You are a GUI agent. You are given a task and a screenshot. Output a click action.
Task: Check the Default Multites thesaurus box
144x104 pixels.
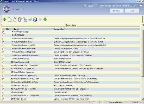pos(3,72)
